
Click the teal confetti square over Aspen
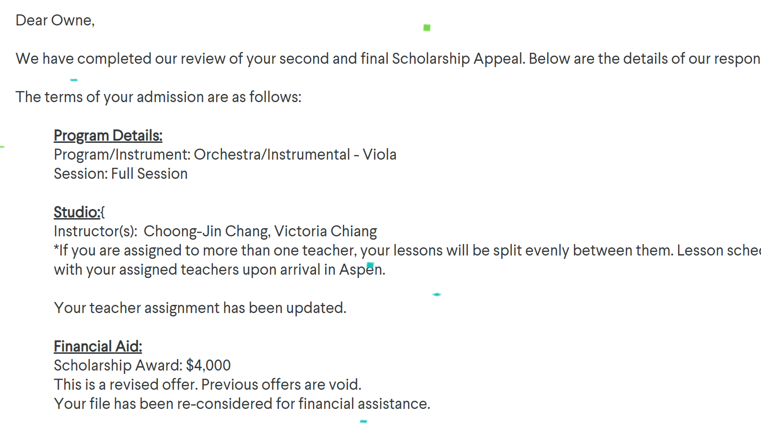pos(370,265)
